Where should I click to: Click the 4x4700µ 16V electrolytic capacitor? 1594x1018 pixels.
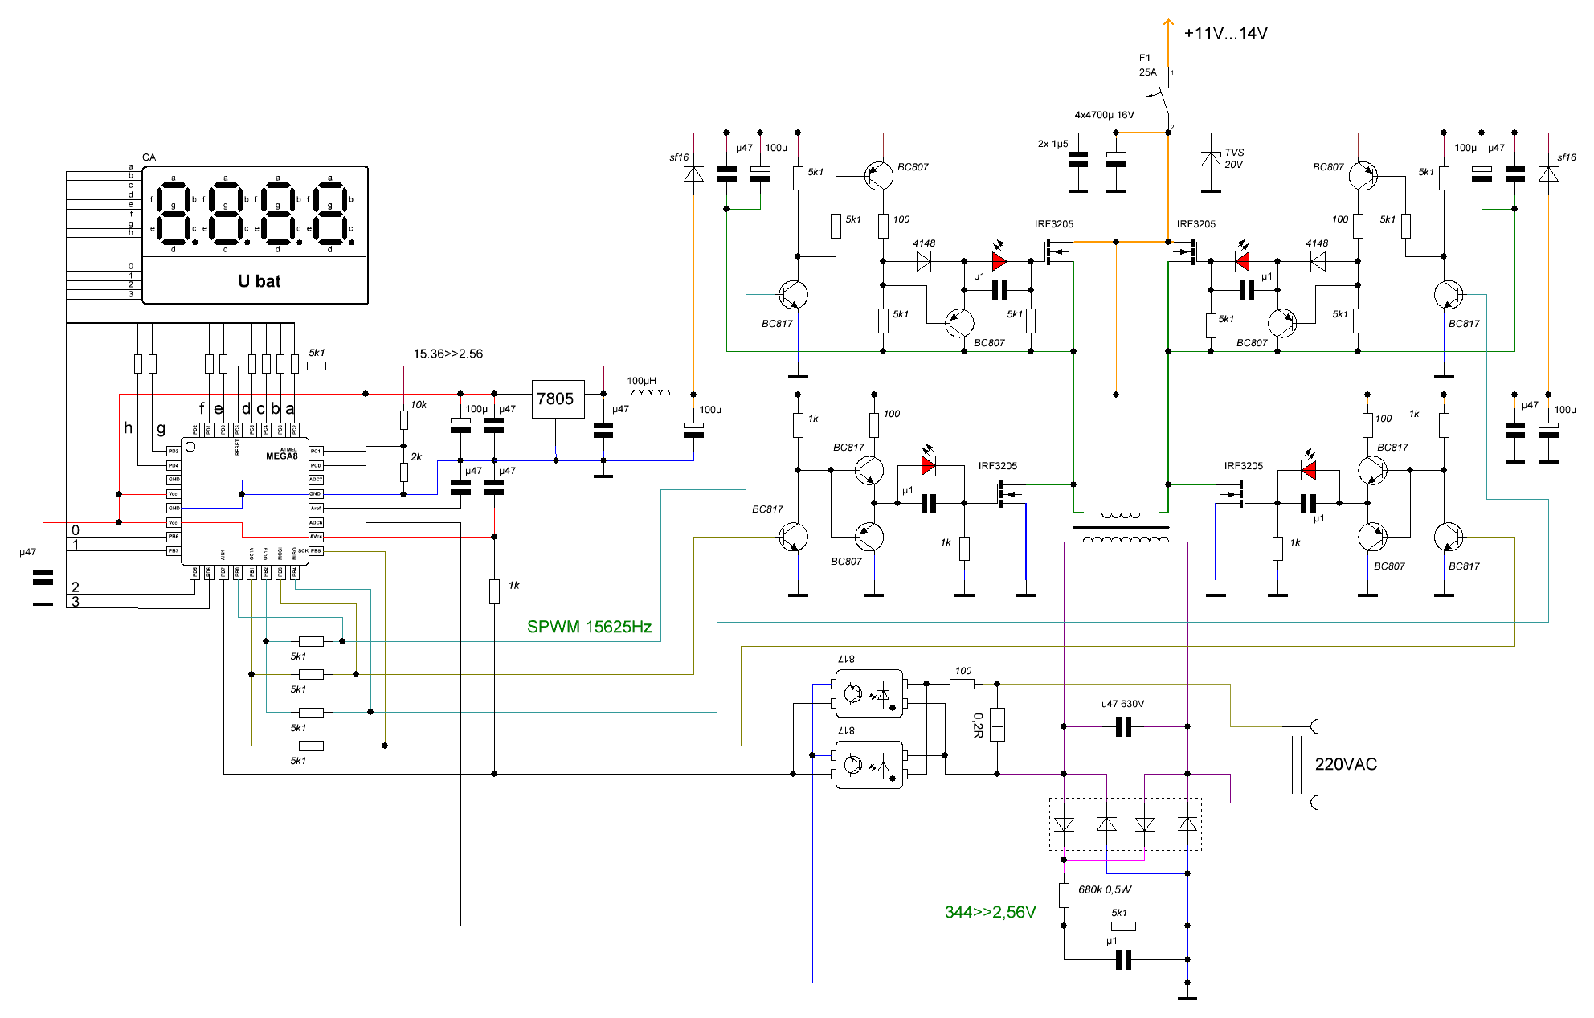click(1116, 159)
